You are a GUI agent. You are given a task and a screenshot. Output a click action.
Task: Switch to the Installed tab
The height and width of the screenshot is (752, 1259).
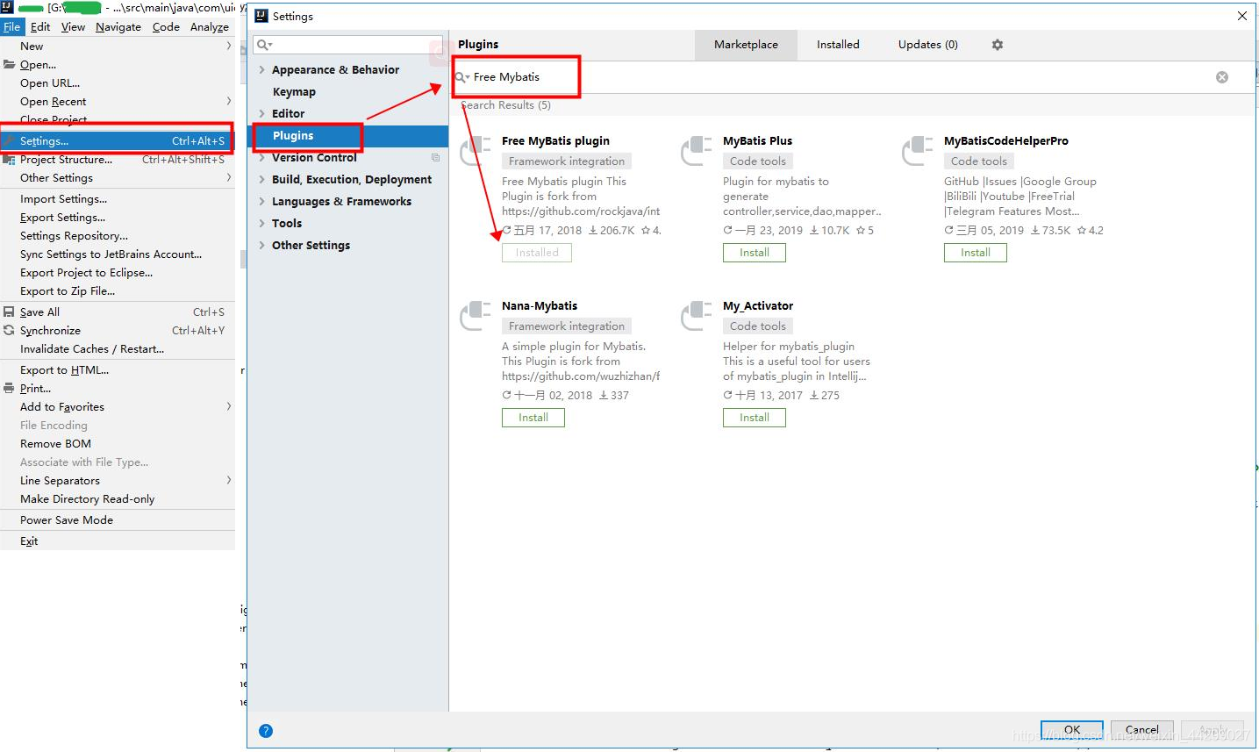pos(837,44)
